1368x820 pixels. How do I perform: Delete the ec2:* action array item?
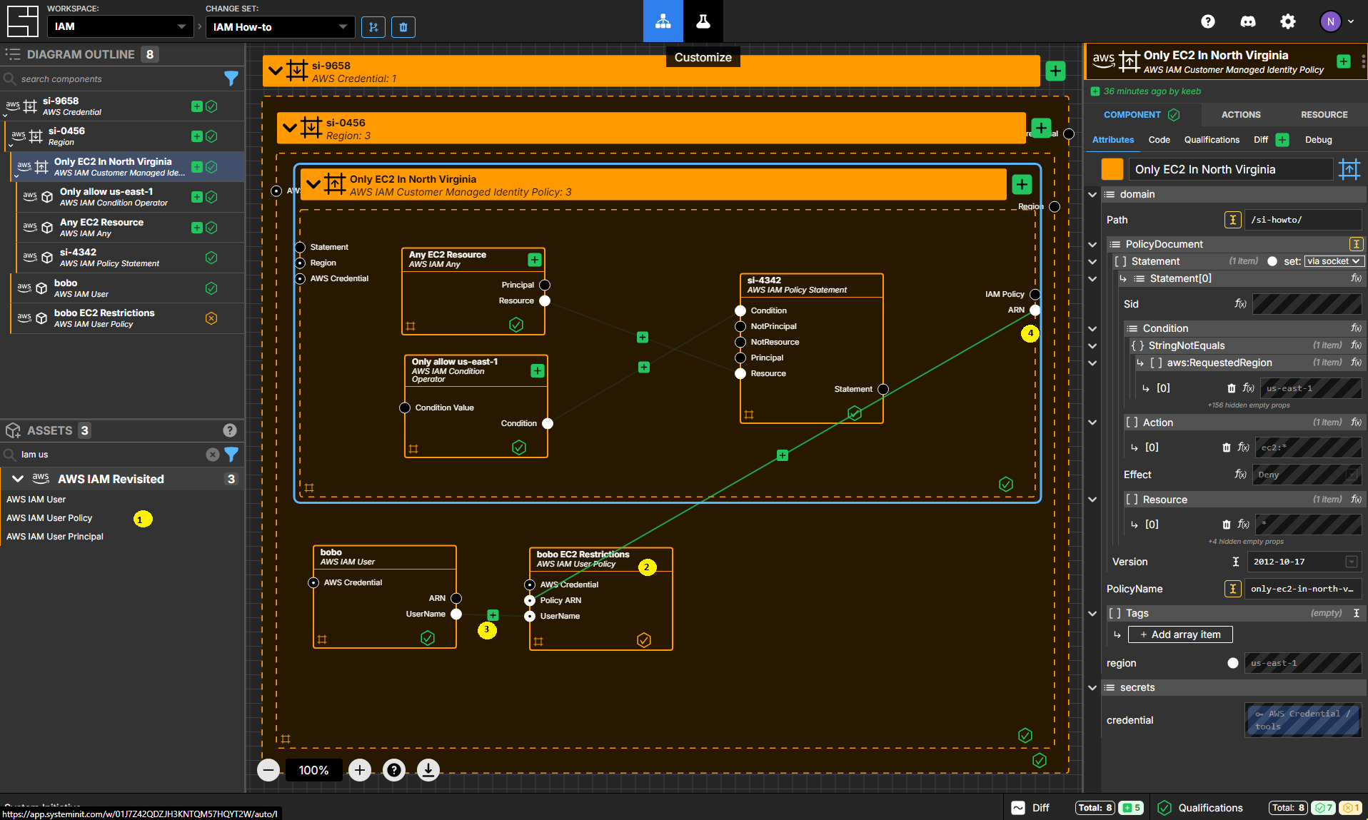click(1227, 447)
